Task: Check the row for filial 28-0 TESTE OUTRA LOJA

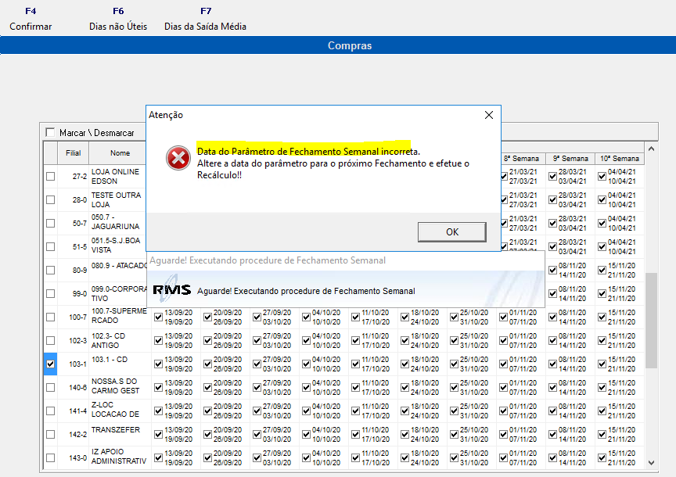Action: pyautogui.click(x=50, y=200)
